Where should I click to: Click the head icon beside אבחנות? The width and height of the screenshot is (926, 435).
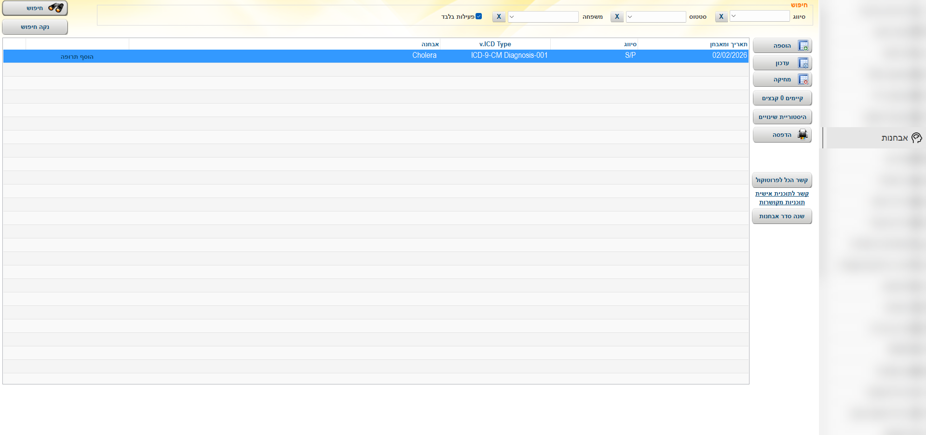point(917,138)
